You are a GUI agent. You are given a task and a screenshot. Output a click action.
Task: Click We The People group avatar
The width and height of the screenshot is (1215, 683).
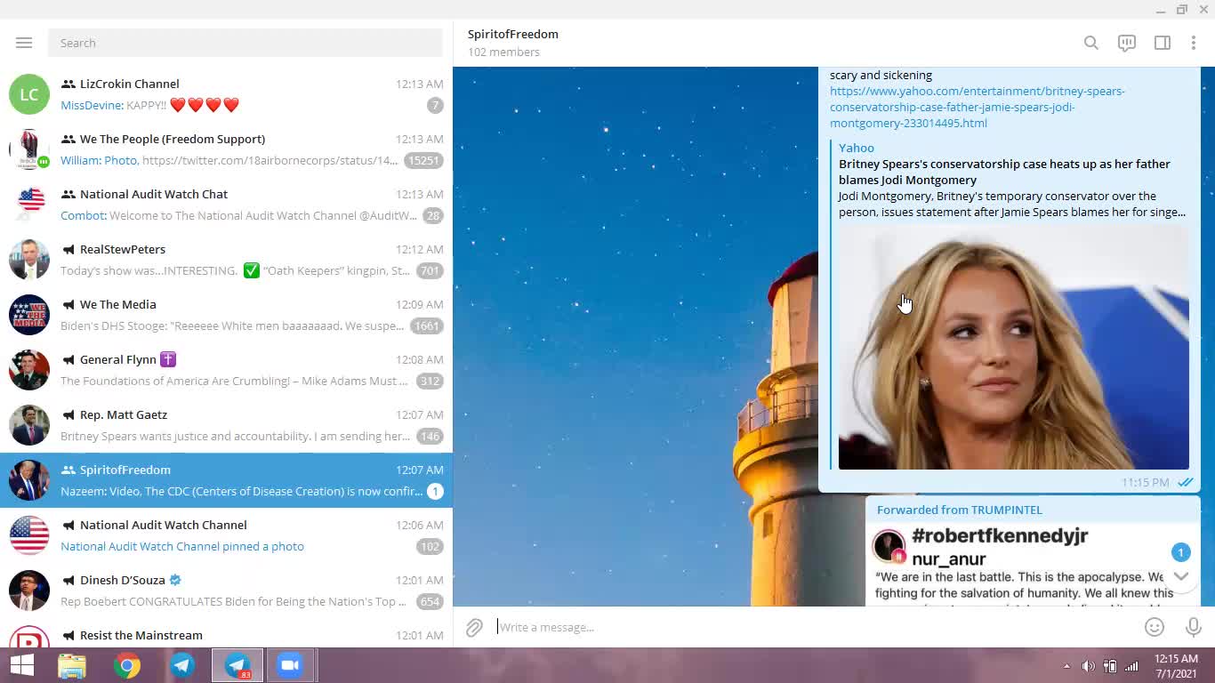[29, 149]
